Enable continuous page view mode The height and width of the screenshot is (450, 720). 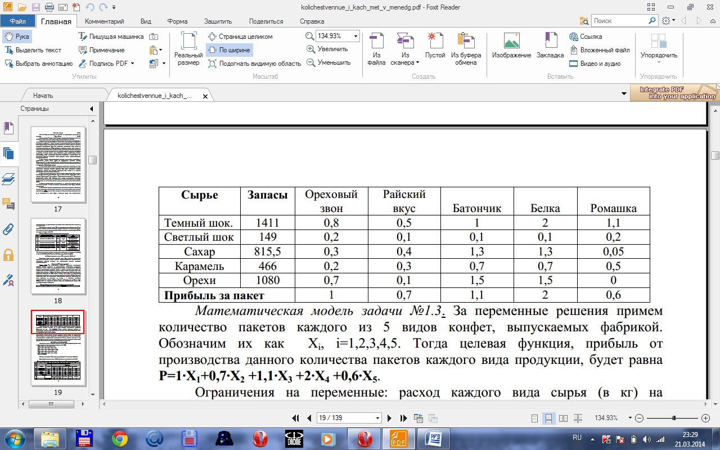coord(550,418)
